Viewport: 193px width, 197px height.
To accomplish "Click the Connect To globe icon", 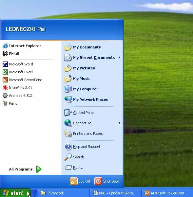I will (68, 123).
